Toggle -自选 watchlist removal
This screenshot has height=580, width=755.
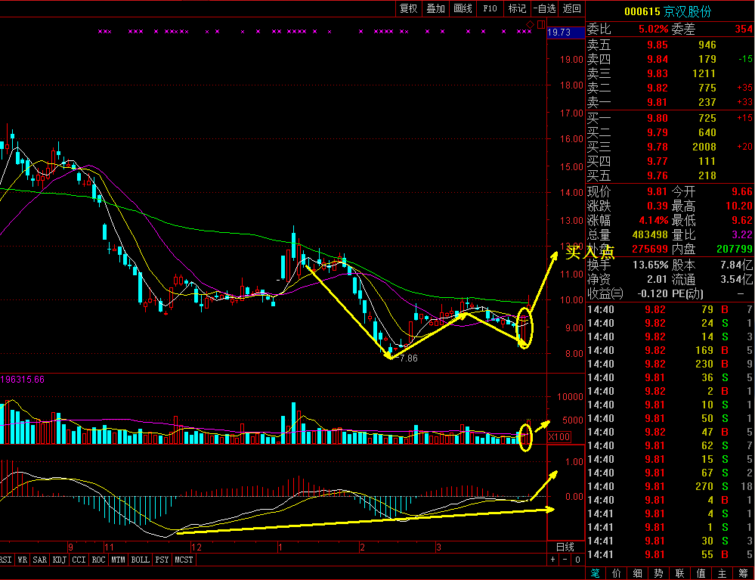[x=544, y=8]
